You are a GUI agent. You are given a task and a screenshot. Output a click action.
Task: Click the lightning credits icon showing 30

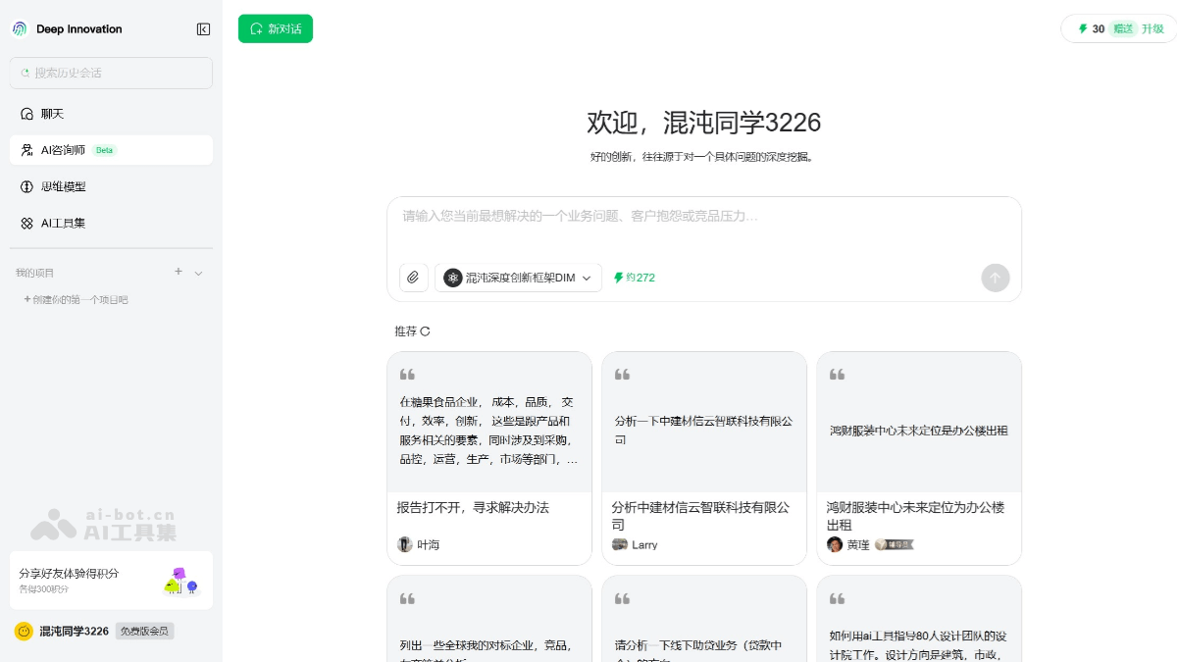[1083, 28]
